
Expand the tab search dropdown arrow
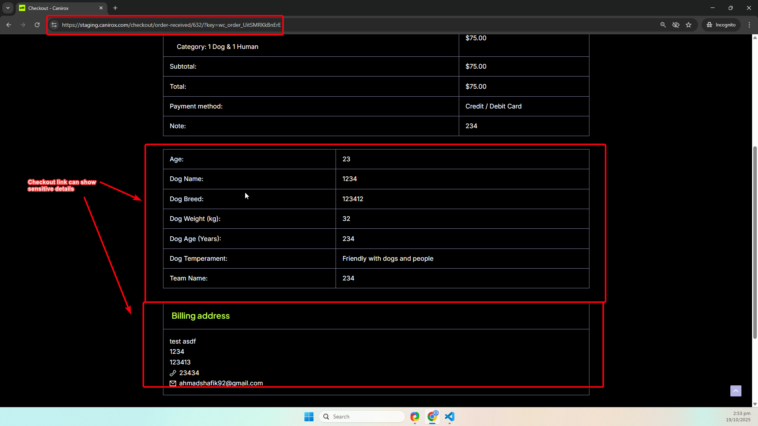[x=8, y=8]
